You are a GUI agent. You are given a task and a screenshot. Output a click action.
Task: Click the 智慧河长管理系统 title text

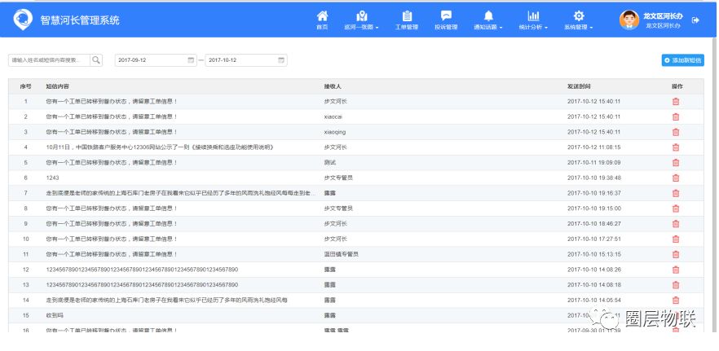80,20
